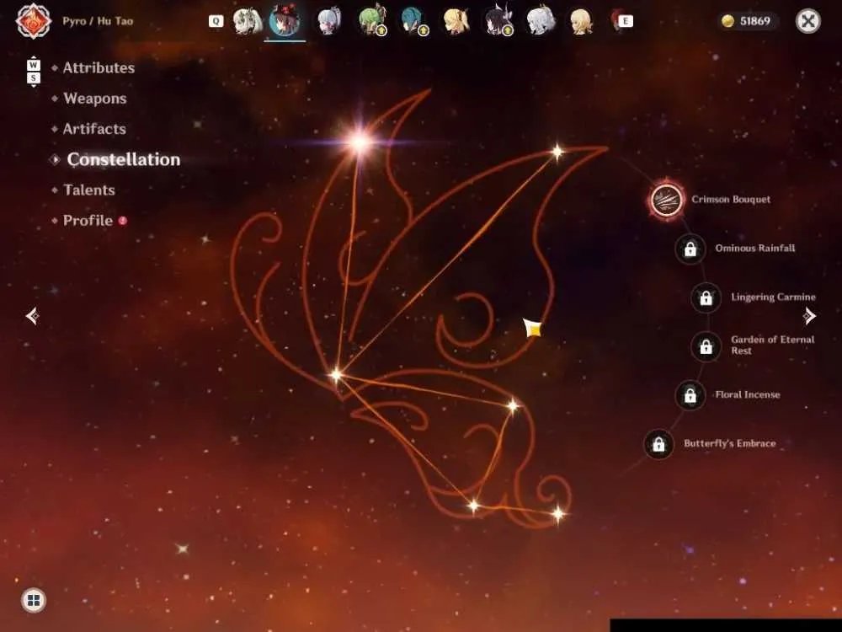
Task: Select the locked Lingering Carmine node
Action: tap(706, 297)
